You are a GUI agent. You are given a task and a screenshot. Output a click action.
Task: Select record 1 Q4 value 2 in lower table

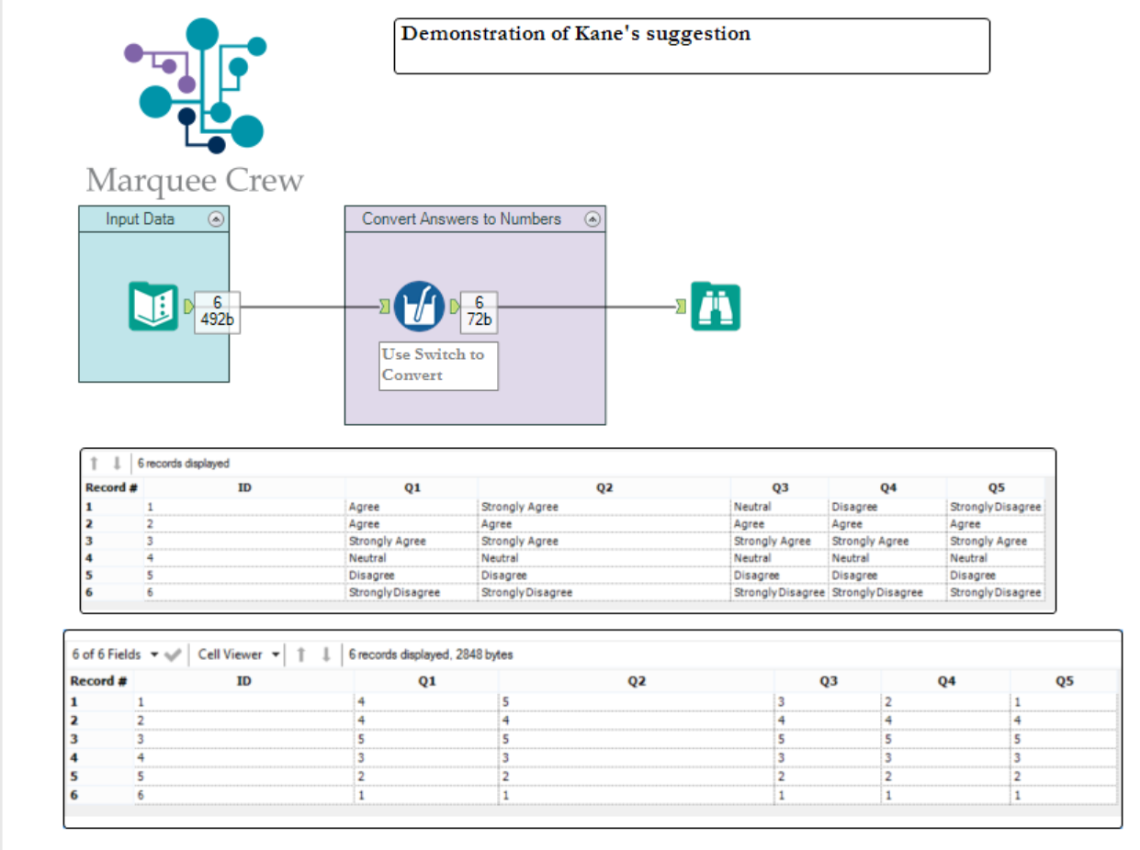click(x=946, y=702)
